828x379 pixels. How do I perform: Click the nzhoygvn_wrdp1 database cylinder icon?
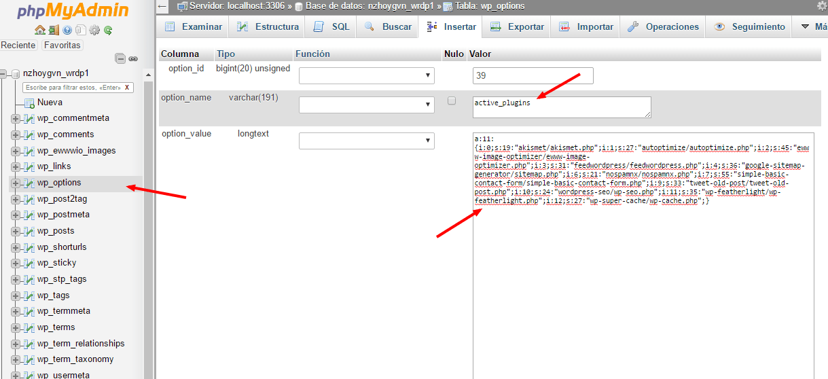(x=16, y=73)
